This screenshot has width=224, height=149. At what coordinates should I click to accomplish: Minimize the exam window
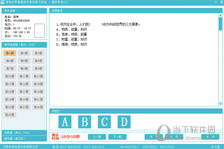216,2
